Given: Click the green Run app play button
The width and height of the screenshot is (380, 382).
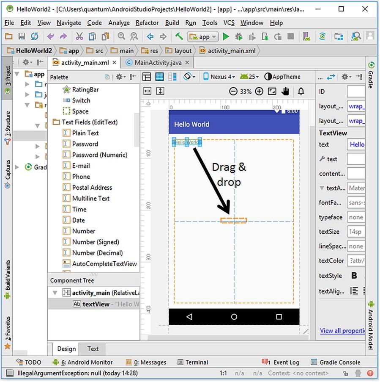Looking at the screenshot, I should coord(226,37).
